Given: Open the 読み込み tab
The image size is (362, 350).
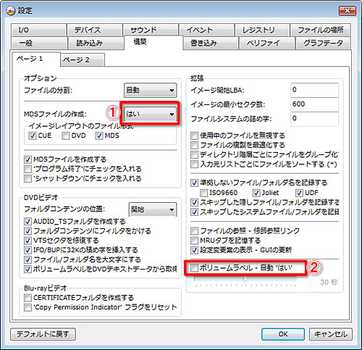Looking at the screenshot, I should (x=96, y=43).
